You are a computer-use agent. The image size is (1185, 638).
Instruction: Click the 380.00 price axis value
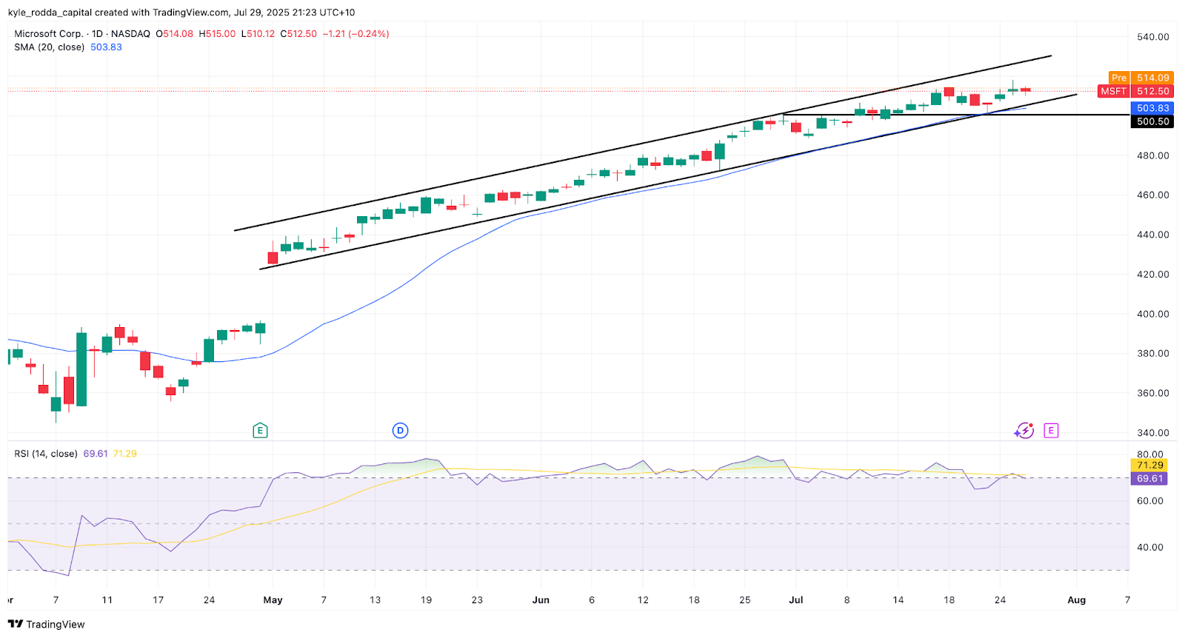click(x=1153, y=354)
